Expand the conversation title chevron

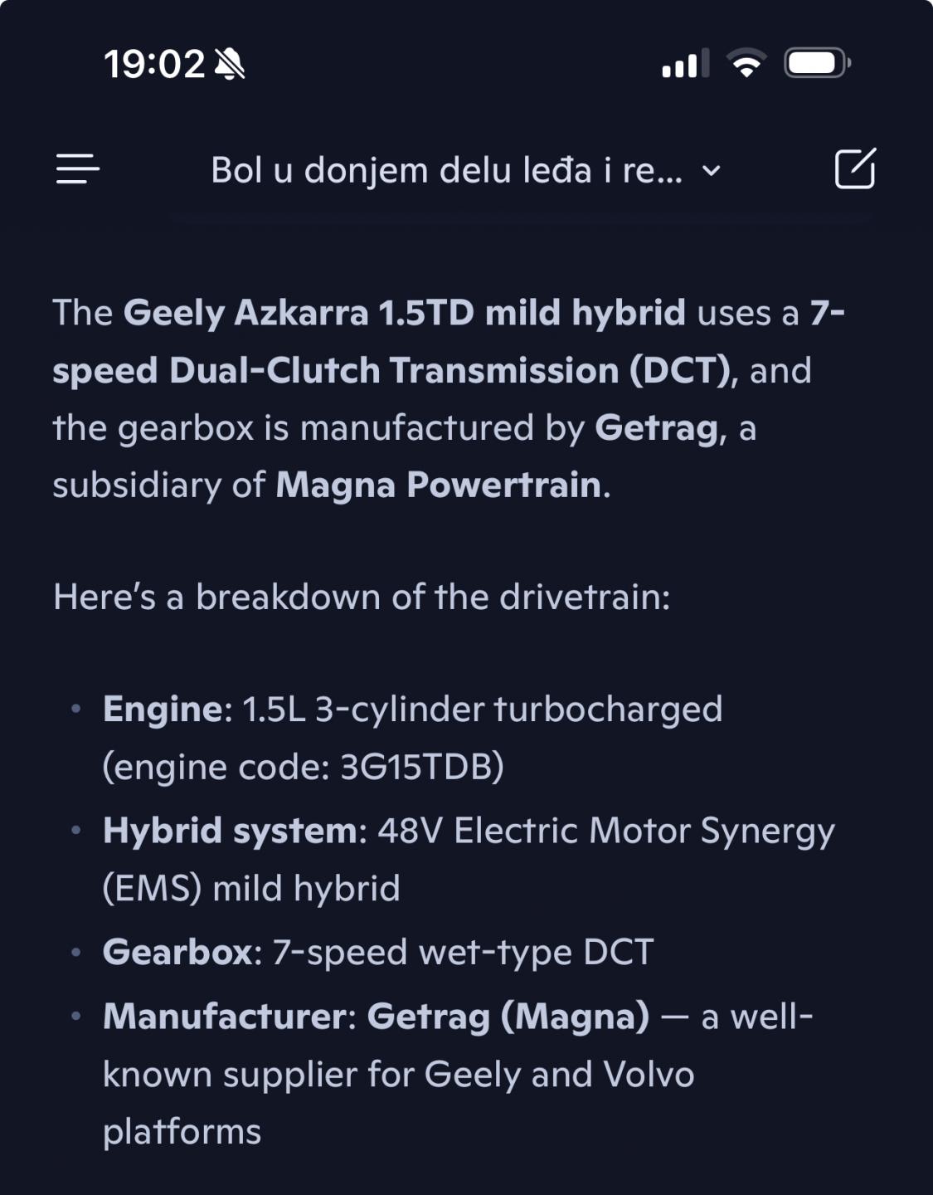pyautogui.click(x=712, y=171)
